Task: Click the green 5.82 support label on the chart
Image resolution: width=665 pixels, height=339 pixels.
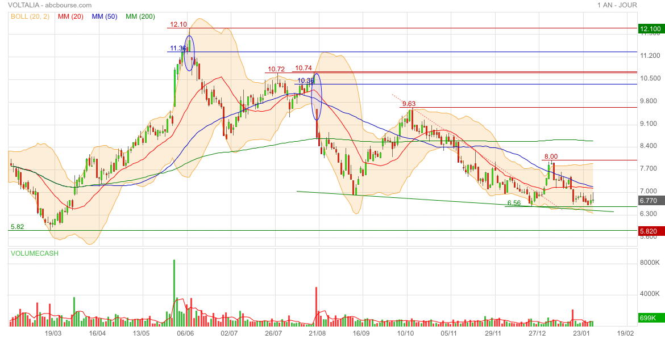Action: (x=18, y=227)
